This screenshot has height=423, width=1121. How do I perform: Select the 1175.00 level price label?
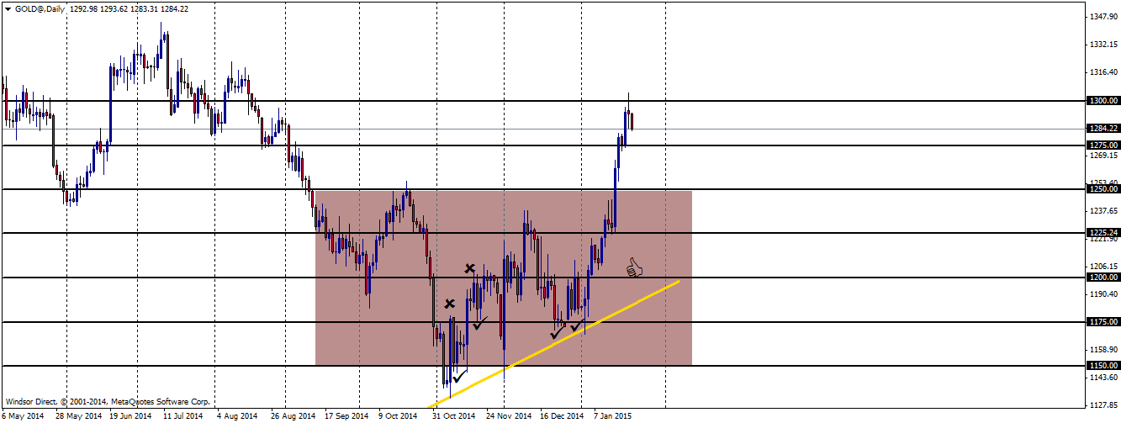coord(1103,322)
